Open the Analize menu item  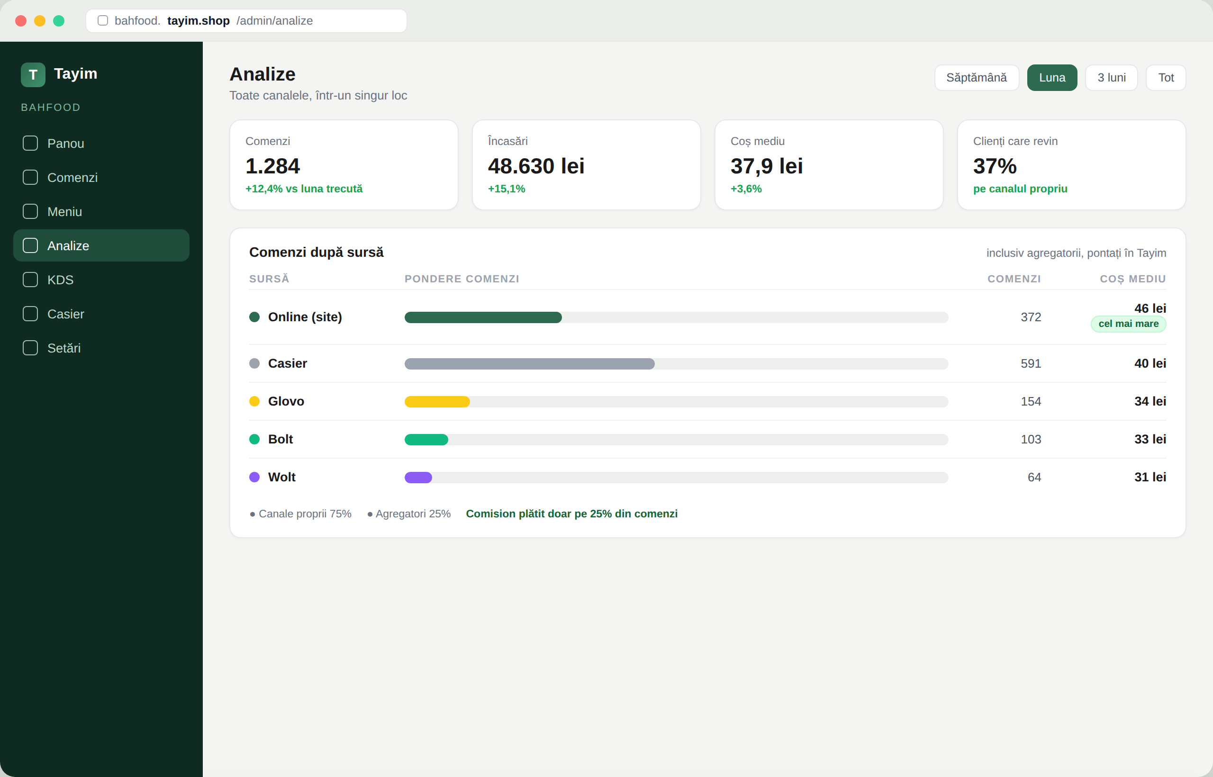[x=101, y=246]
